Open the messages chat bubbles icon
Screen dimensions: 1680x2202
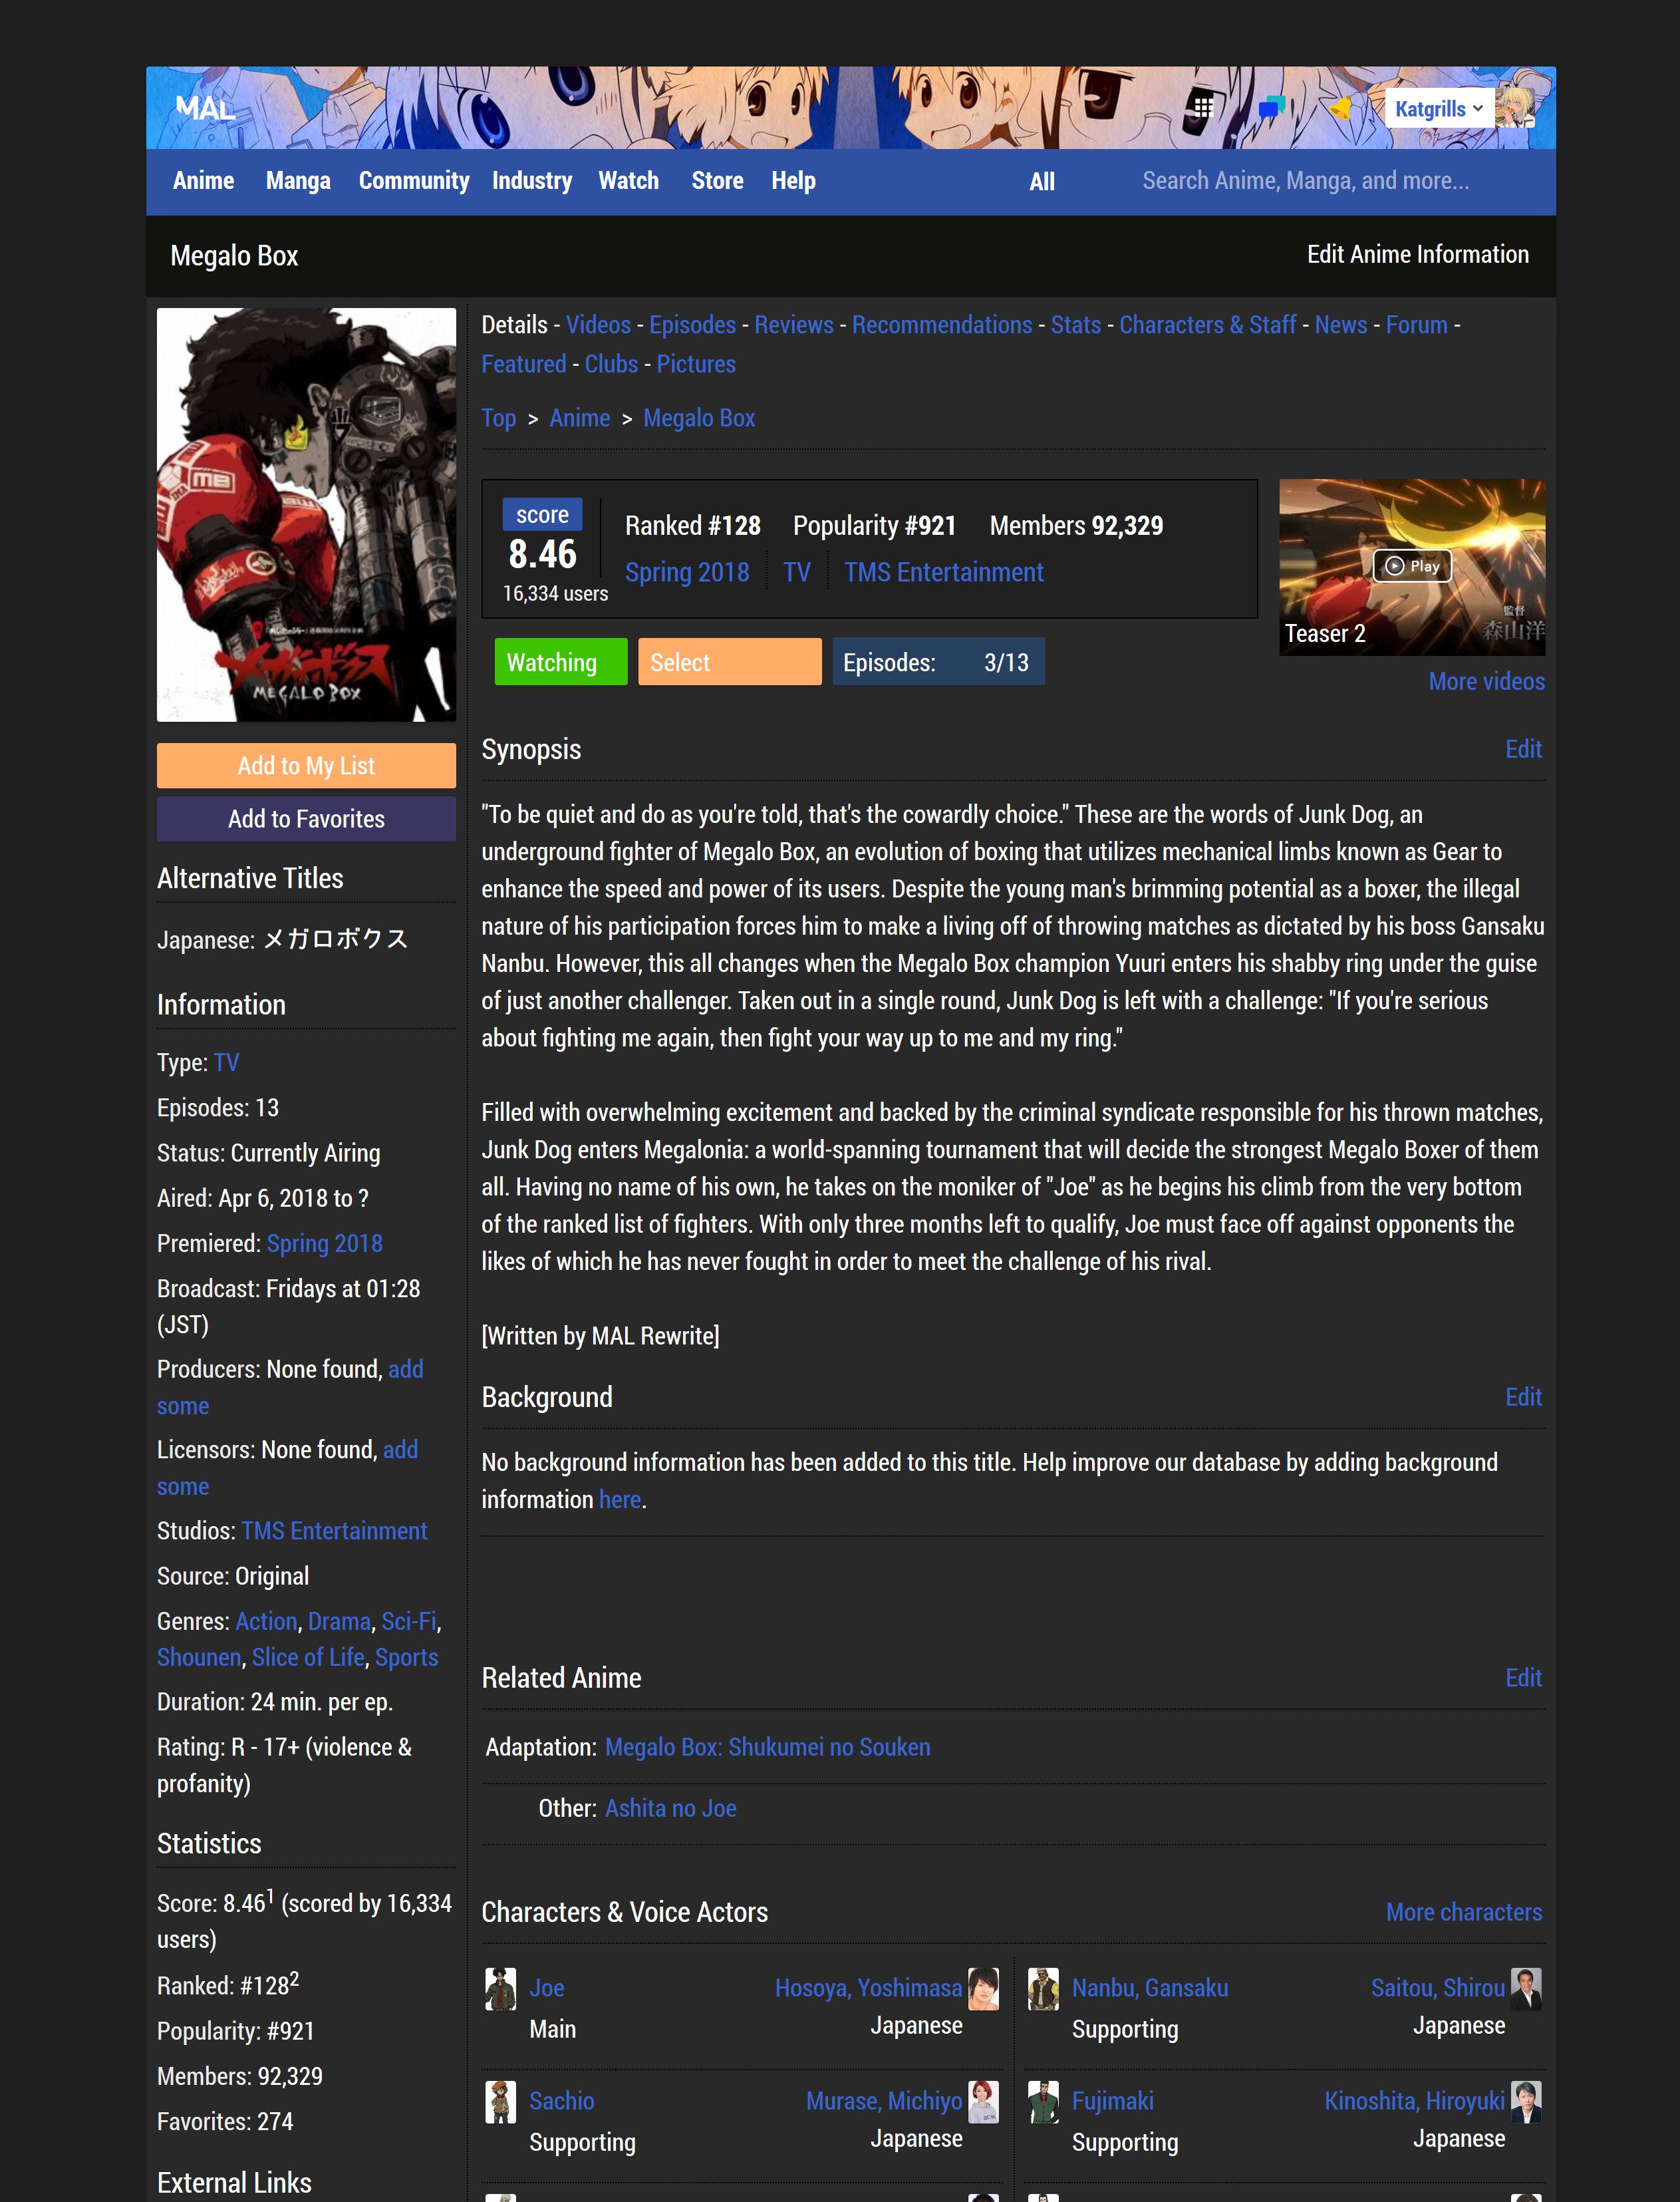1271,108
